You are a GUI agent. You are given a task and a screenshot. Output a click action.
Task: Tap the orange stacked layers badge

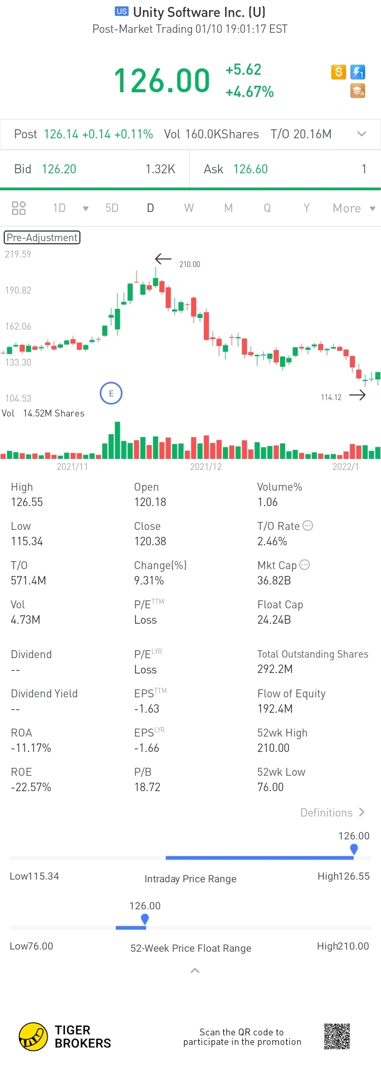pos(358,91)
